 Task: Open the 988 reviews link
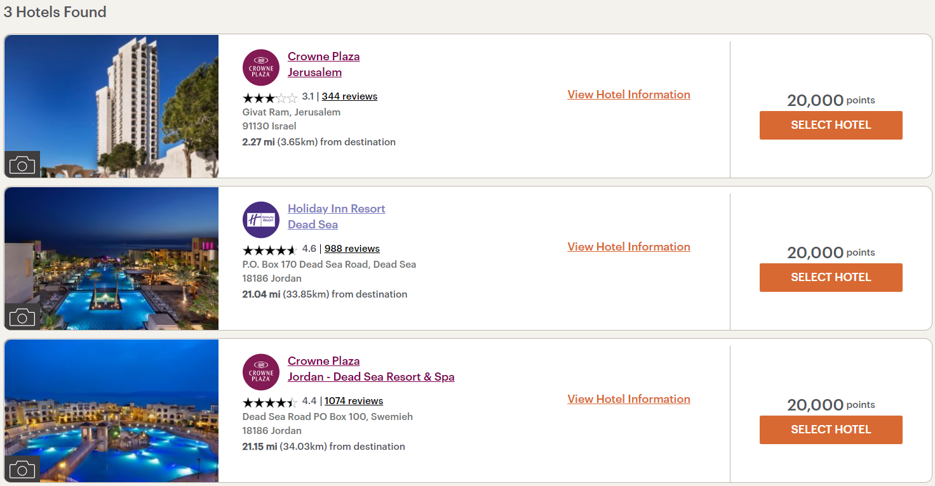coord(352,249)
